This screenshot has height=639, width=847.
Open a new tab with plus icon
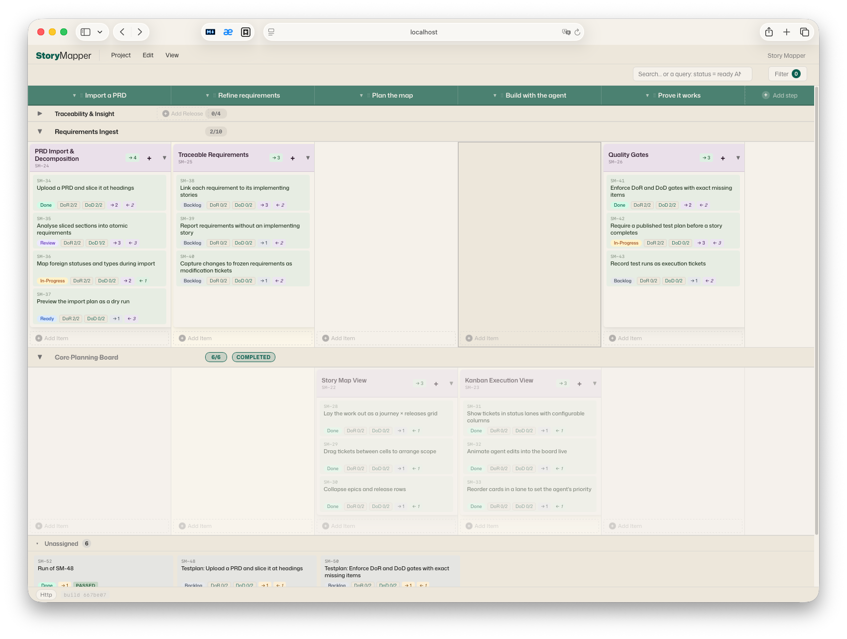click(x=787, y=32)
